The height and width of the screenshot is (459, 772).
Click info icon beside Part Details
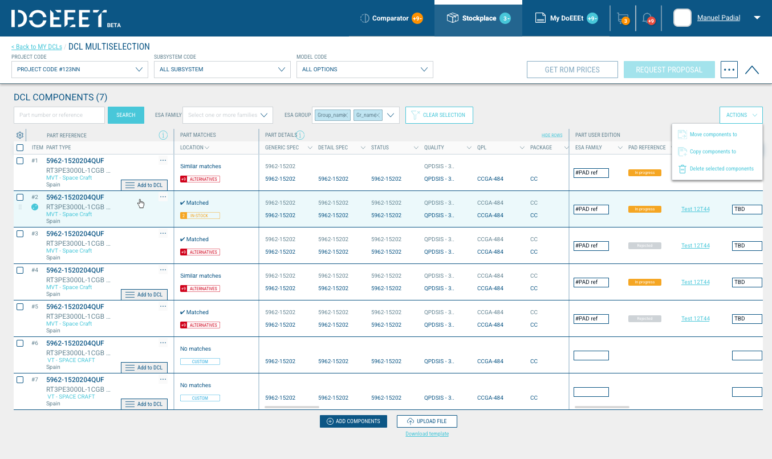(x=300, y=135)
